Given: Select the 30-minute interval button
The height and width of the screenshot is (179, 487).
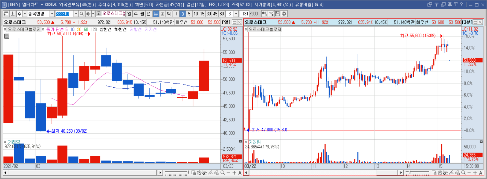Looking at the screenshot, I should coord(209,14).
